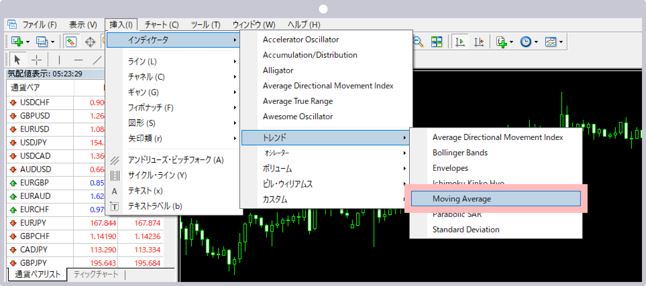Switch to the 通貨ペアリスト tab

pyautogui.click(x=37, y=274)
